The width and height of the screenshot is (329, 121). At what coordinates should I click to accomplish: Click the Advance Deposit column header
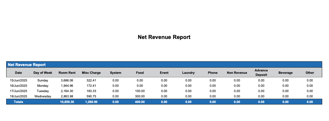[261, 73]
